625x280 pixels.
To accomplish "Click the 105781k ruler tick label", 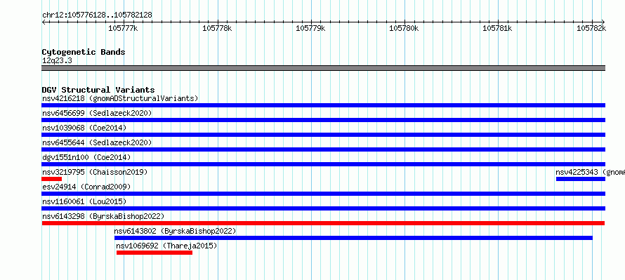I will pyautogui.click(x=497, y=28).
